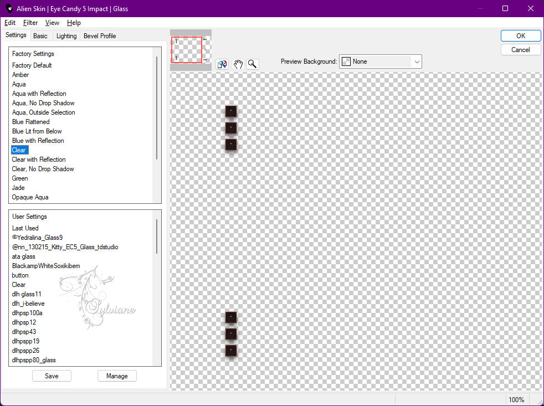The height and width of the screenshot is (406, 544).
Task: Select the dlhpsp12 user setting
Action: click(x=24, y=322)
